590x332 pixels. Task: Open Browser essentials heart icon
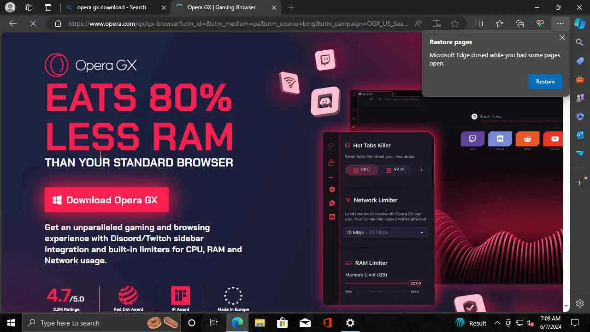coord(540,24)
